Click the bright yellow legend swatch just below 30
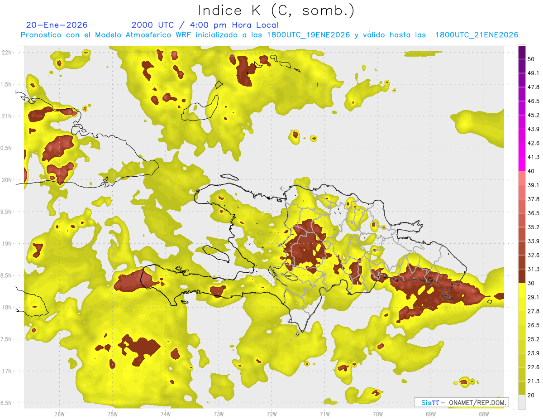 522,290
